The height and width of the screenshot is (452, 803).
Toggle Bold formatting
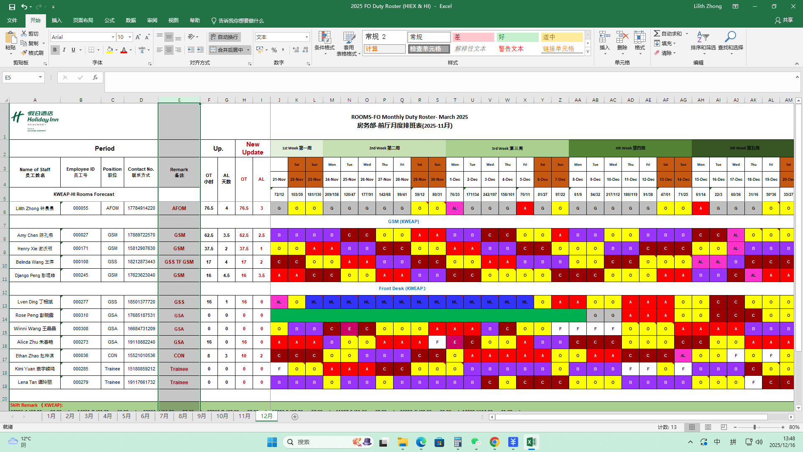(55, 50)
